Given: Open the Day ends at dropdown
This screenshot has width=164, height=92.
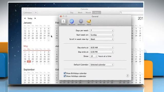Looking at the screenshot, I should (101, 52).
